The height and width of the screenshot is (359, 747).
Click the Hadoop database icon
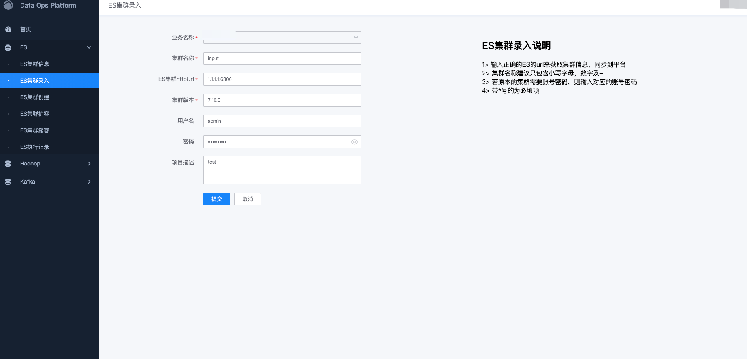point(8,164)
